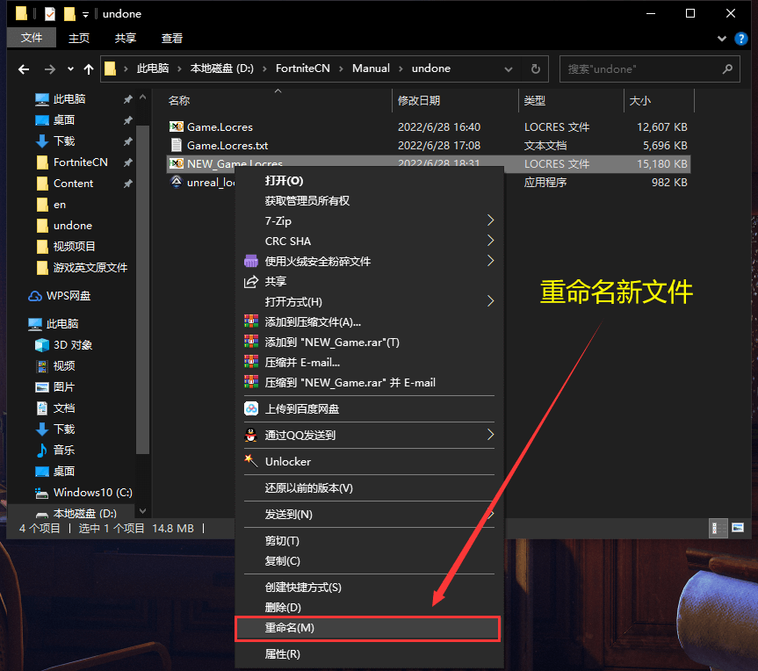Open the 查看 ribbon tab
The width and height of the screenshot is (758, 671).
click(x=171, y=38)
